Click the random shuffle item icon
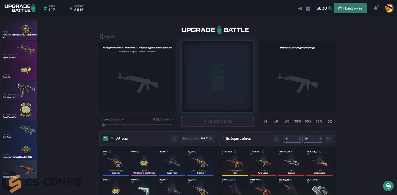 330,121
